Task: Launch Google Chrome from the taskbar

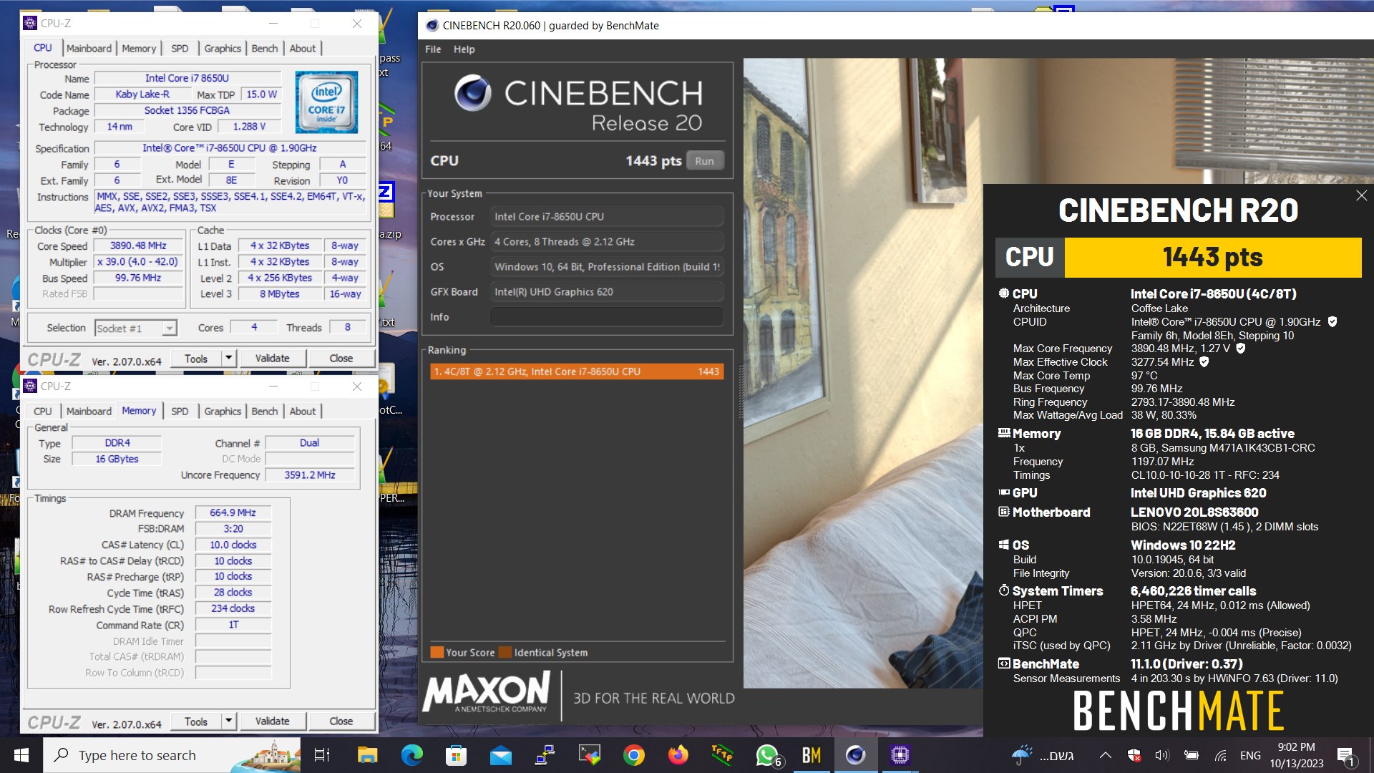Action: pos(634,755)
